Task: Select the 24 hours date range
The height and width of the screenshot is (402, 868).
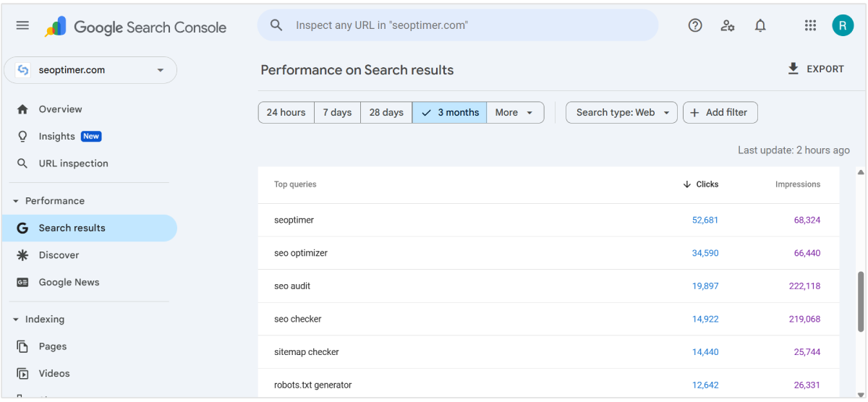Action: pyautogui.click(x=286, y=112)
